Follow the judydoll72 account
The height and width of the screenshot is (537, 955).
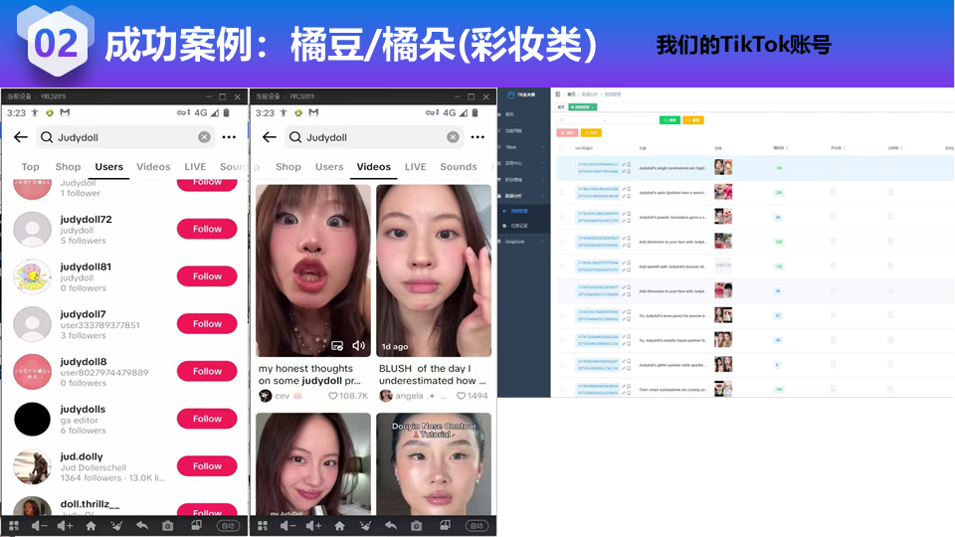point(207,229)
